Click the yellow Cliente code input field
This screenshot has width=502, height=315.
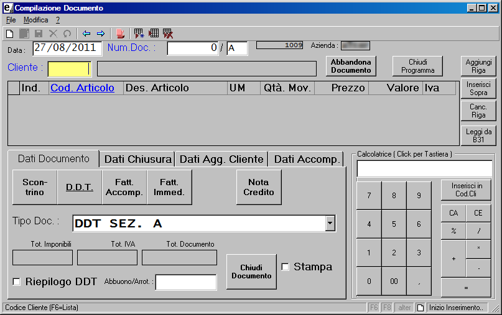point(70,68)
